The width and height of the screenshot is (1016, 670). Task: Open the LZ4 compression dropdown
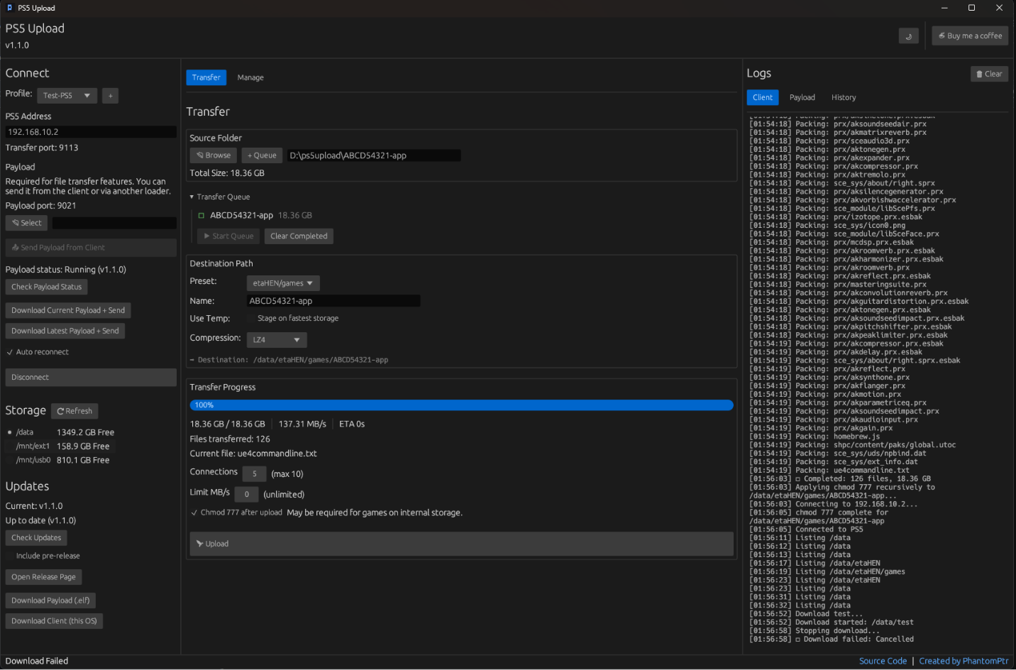pos(277,340)
